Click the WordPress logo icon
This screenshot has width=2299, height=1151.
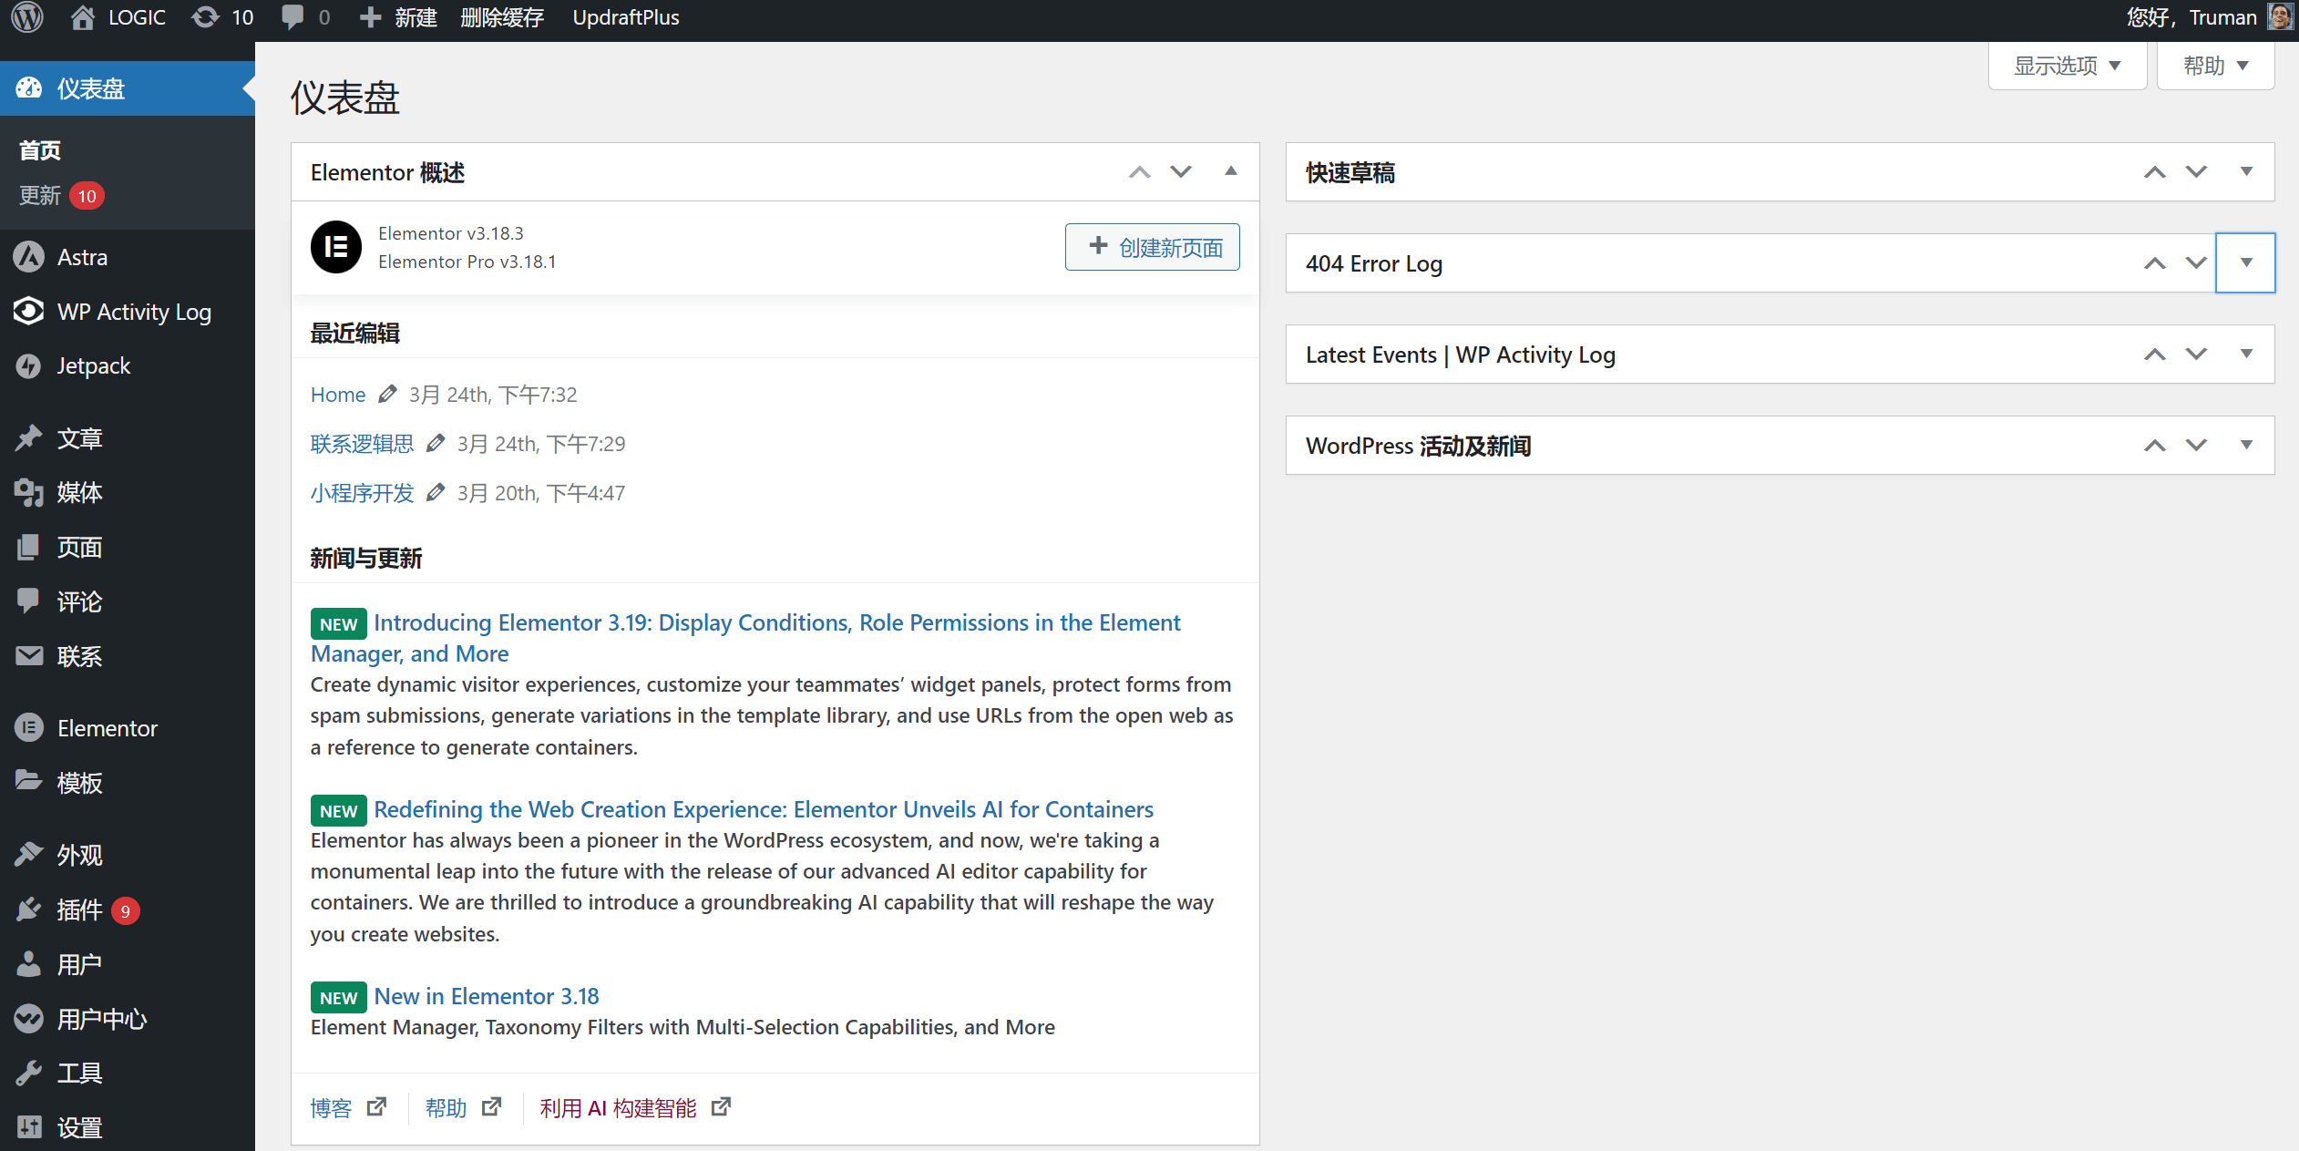(26, 17)
